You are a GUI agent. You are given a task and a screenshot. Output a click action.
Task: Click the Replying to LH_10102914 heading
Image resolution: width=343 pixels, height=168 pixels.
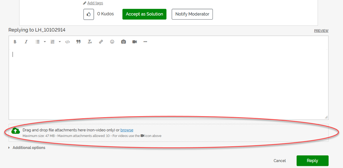click(x=37, y=30)
